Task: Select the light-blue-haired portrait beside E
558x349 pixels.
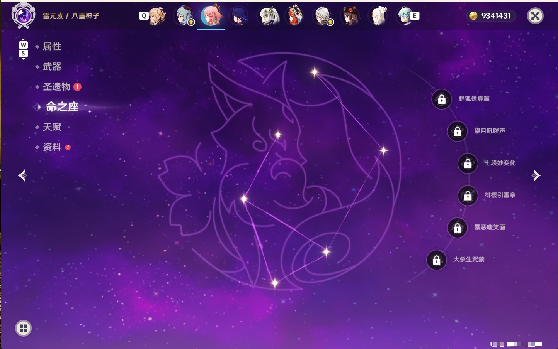Action: [x=405, y=16]
